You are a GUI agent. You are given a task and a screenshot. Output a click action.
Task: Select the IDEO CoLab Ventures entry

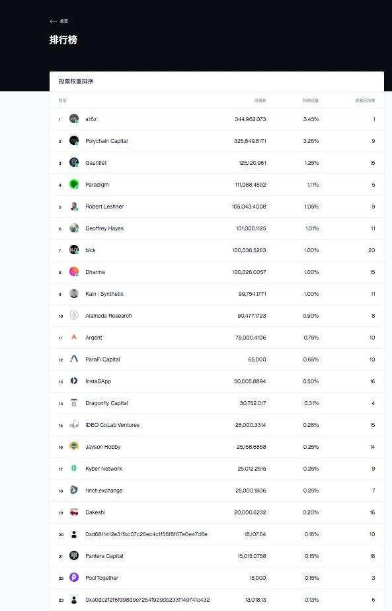(x=216, y=425)
